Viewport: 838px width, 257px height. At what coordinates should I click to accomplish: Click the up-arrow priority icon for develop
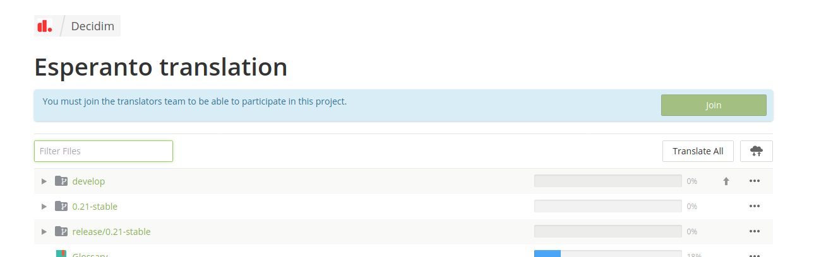point(726,181)
